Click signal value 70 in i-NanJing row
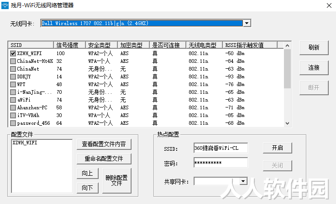This screenshot has height=204, width=336. click(59, 92)
